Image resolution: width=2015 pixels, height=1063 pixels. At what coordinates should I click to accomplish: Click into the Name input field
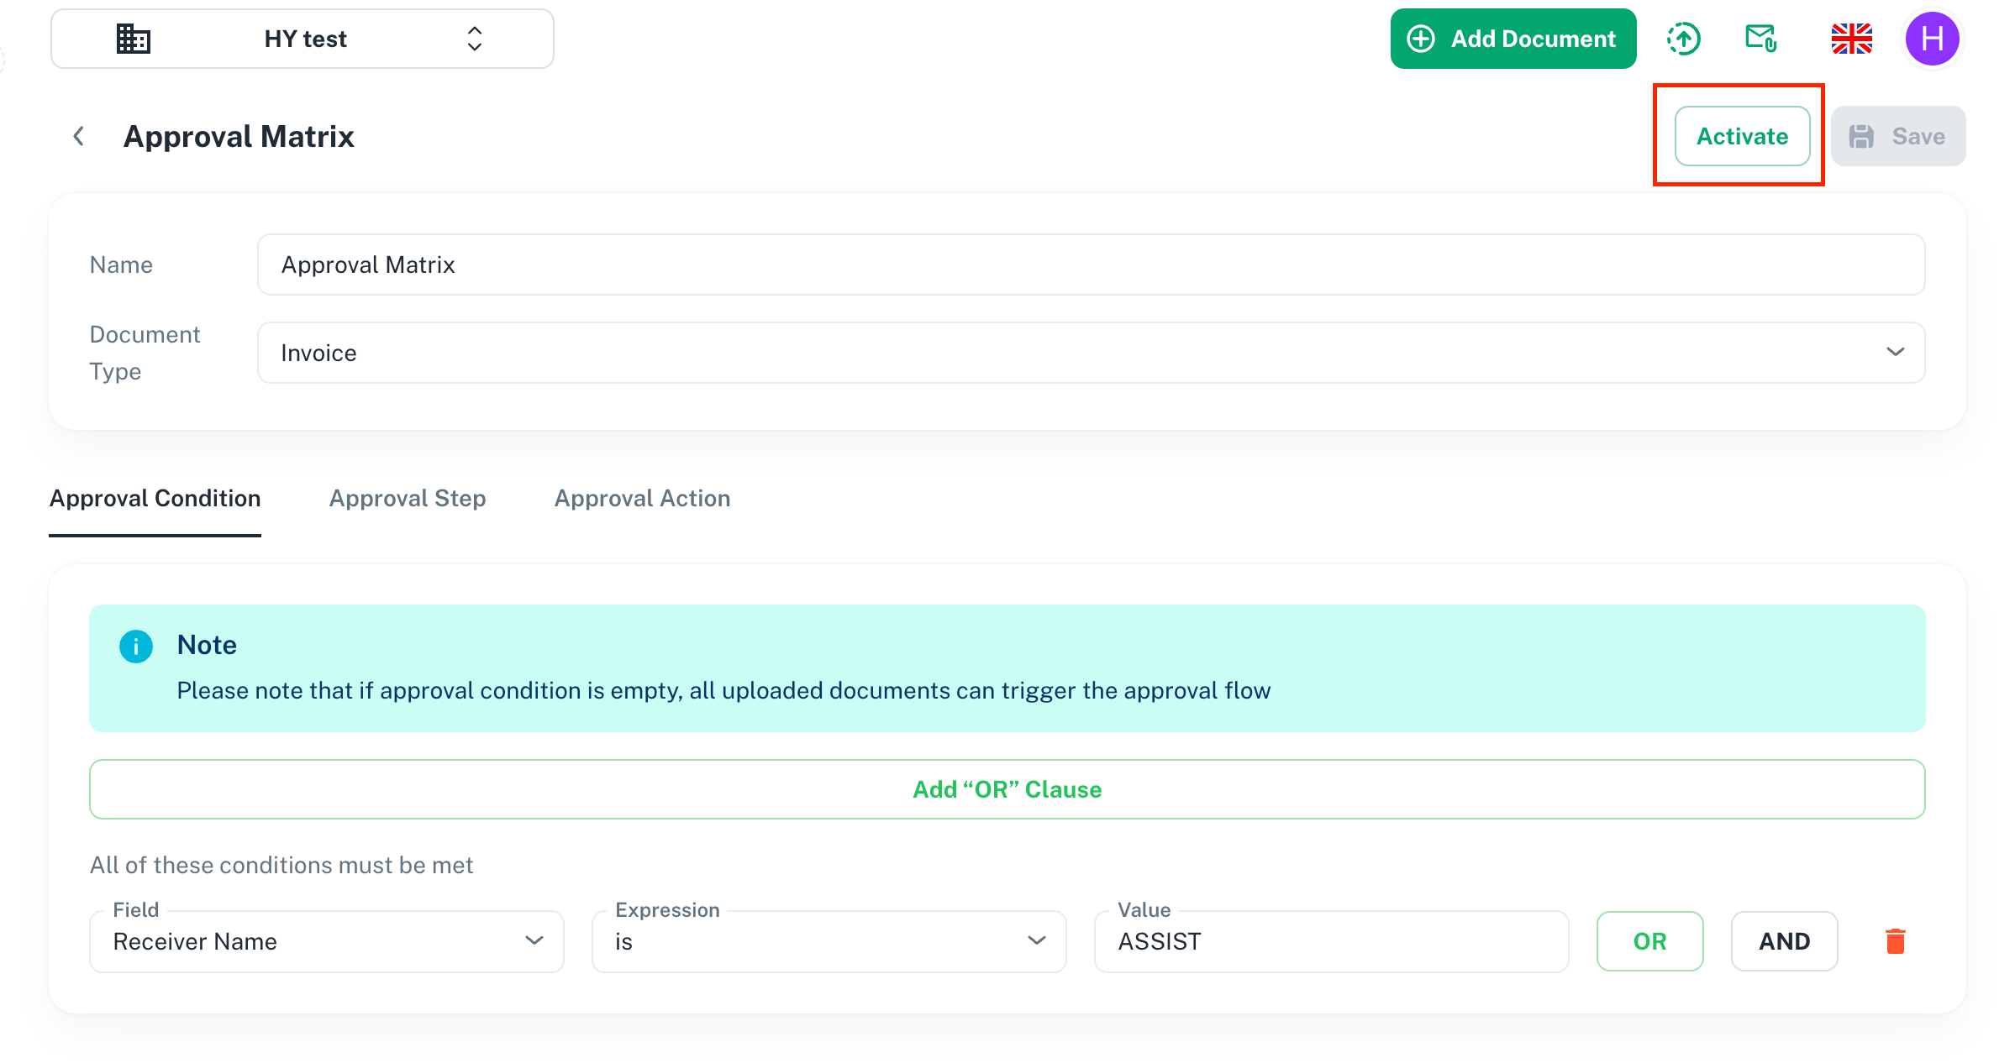[x=1091, y=264]
